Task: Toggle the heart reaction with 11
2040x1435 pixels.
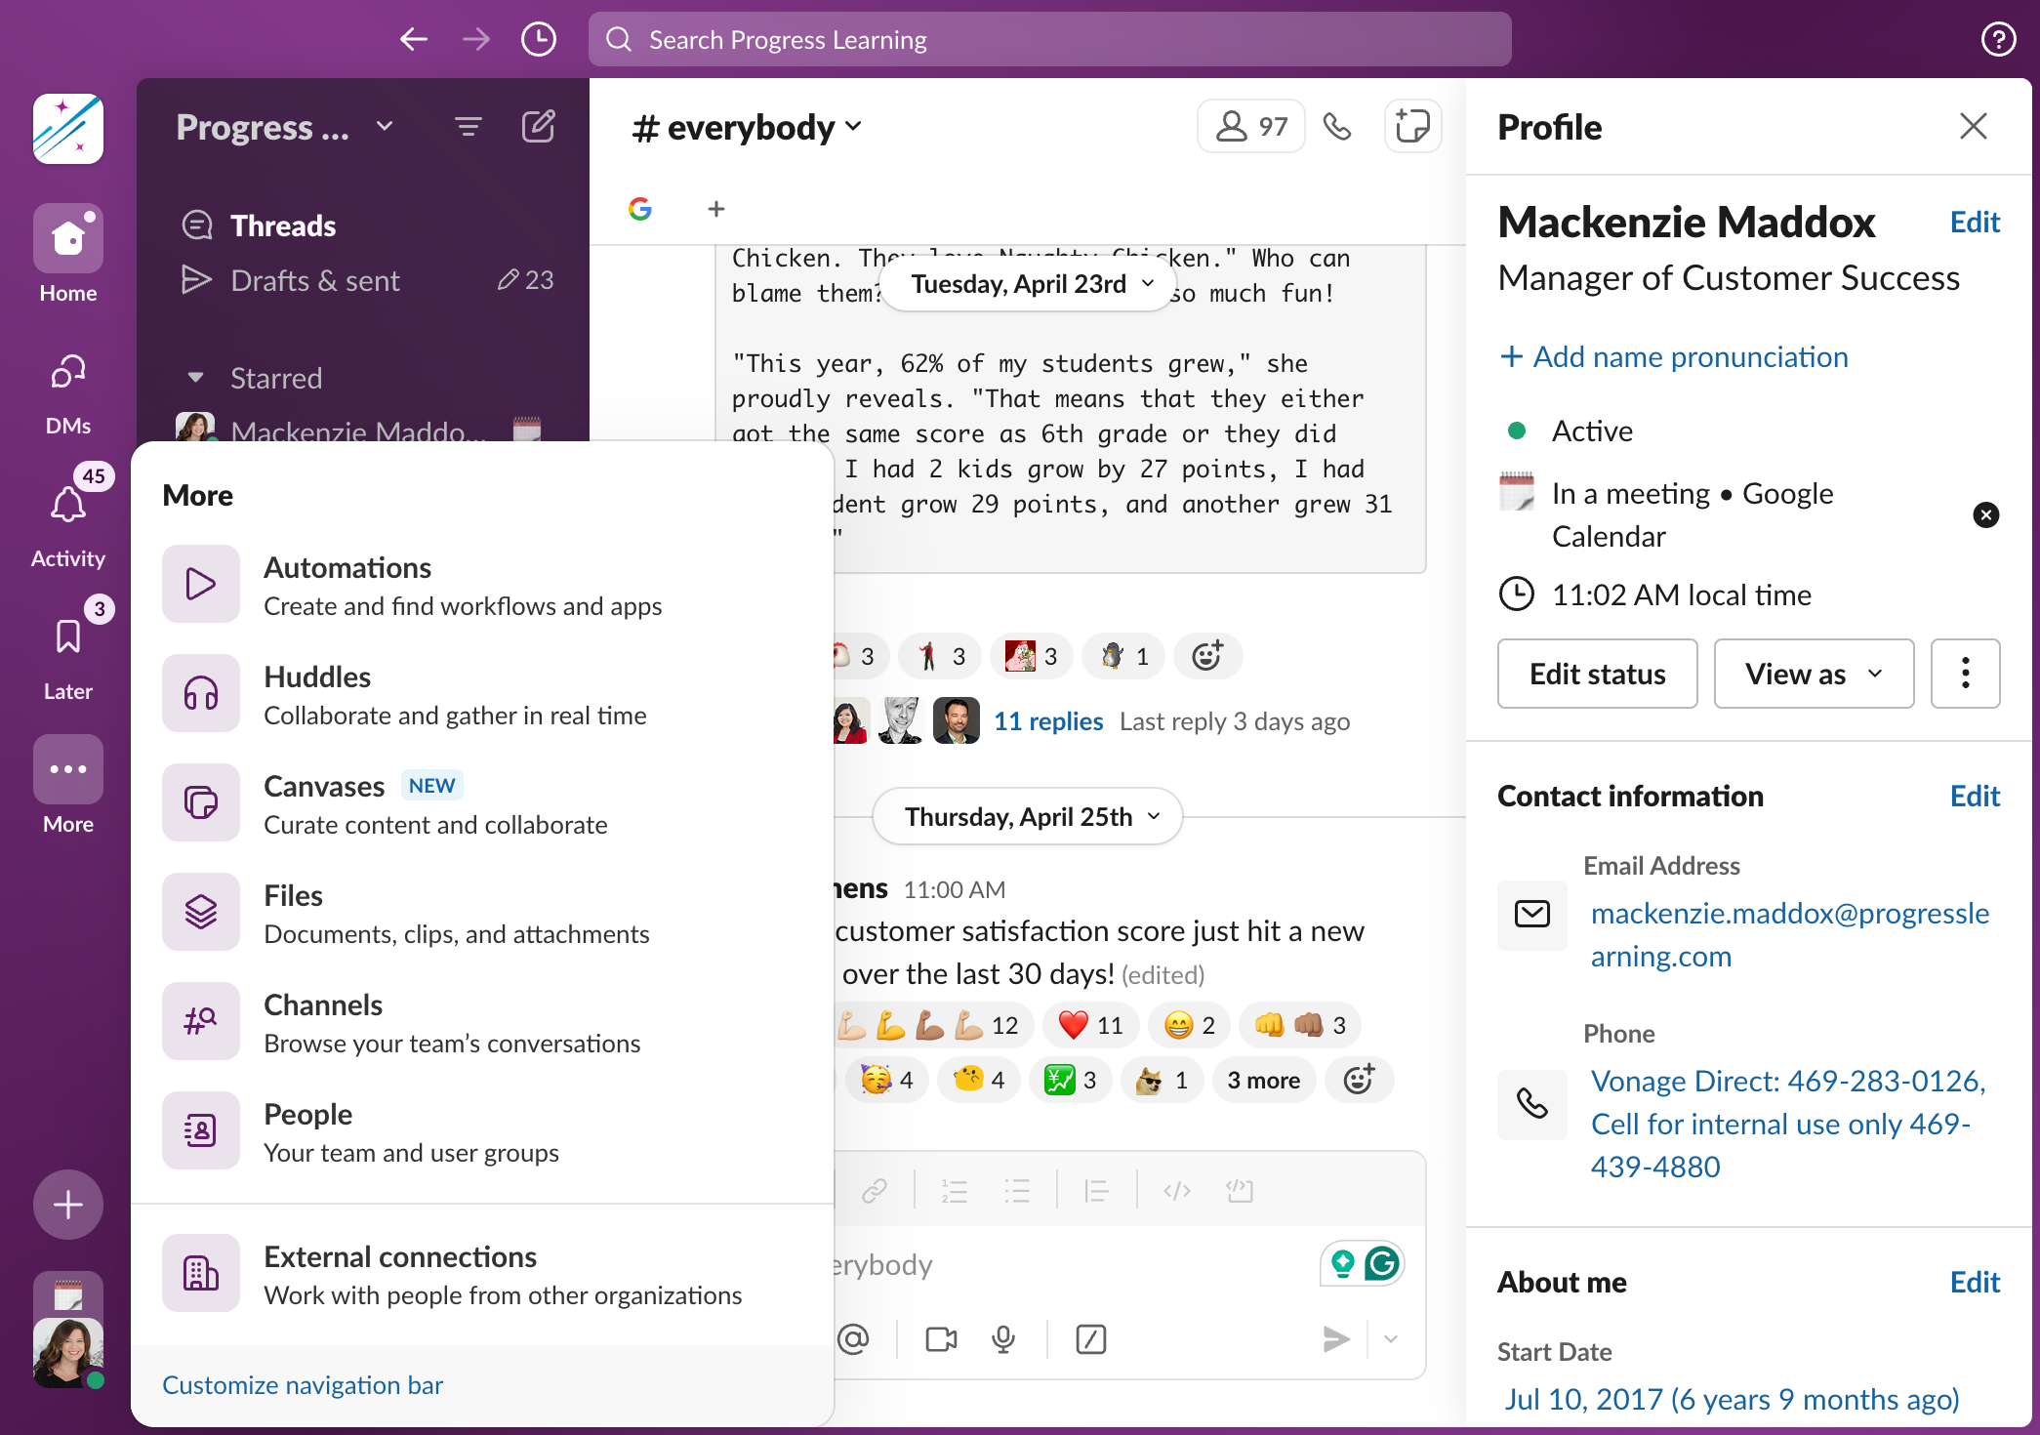Action: click(x=1091, y=1025)
